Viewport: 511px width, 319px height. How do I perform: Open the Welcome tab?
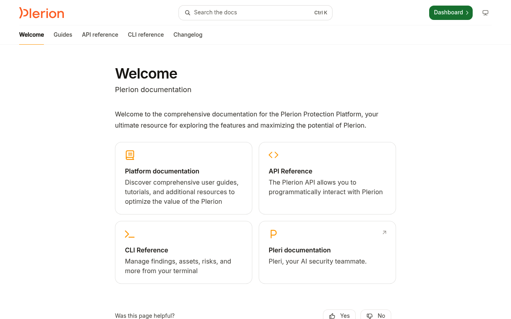click(32, 35)
